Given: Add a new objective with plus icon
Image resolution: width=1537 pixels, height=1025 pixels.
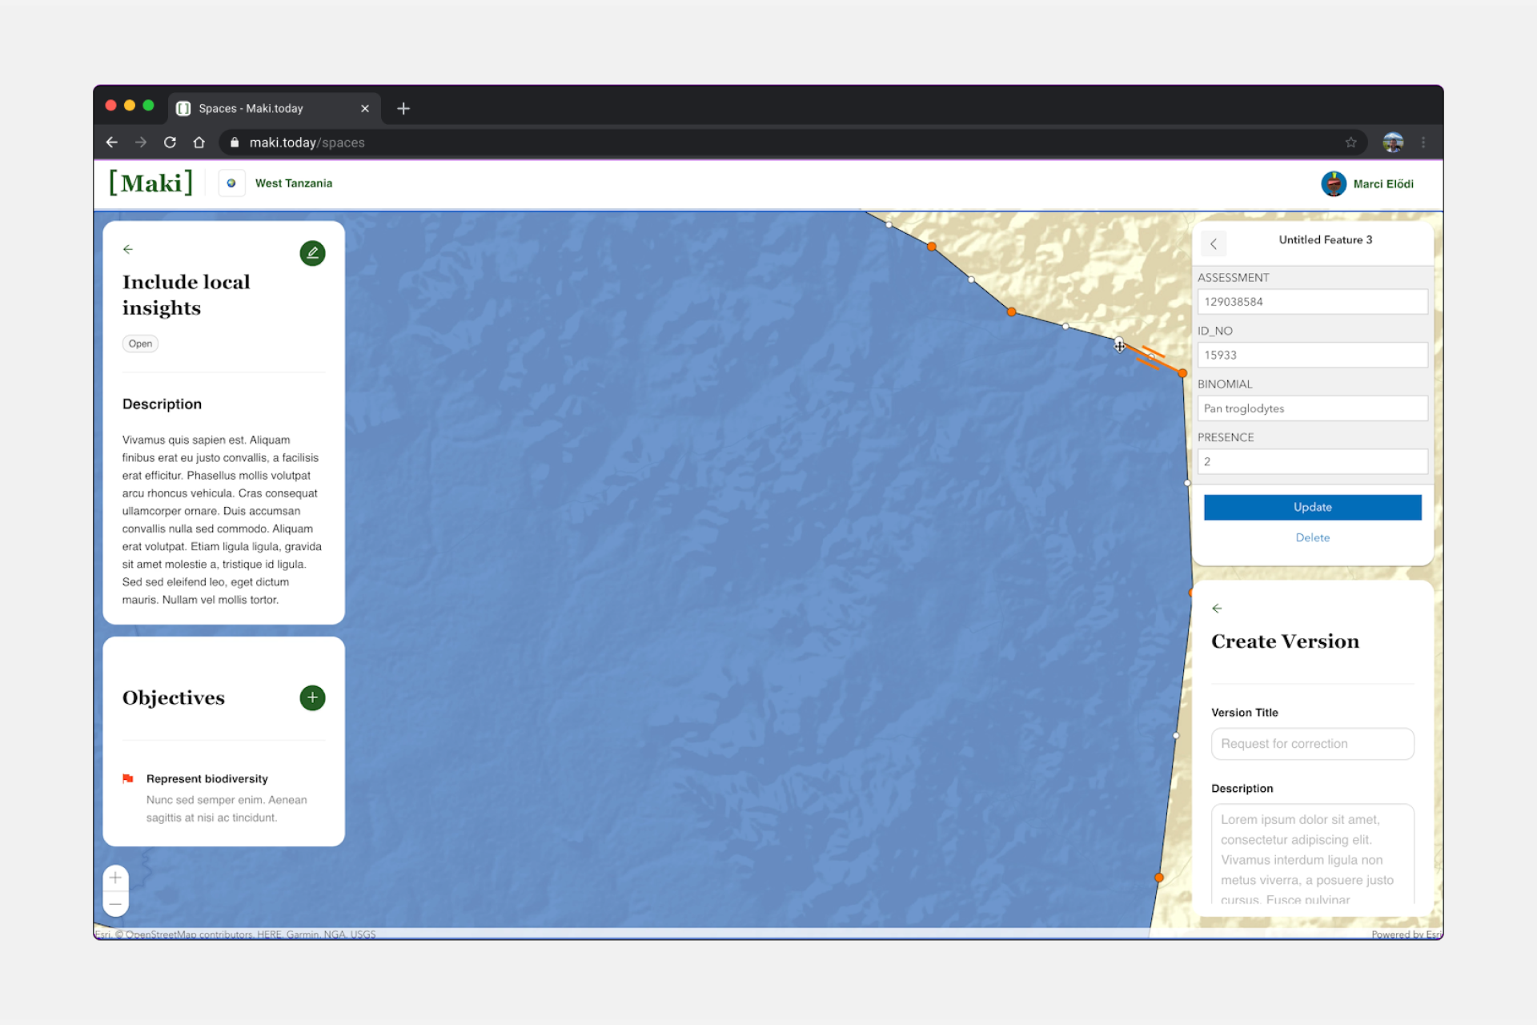Looking at the screenshot, I should 312,697.
